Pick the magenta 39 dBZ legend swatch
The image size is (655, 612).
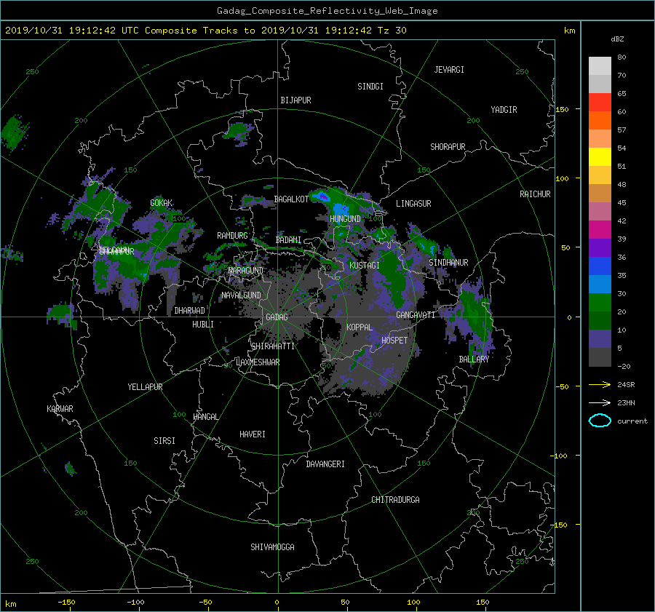[x=600, y=230]
